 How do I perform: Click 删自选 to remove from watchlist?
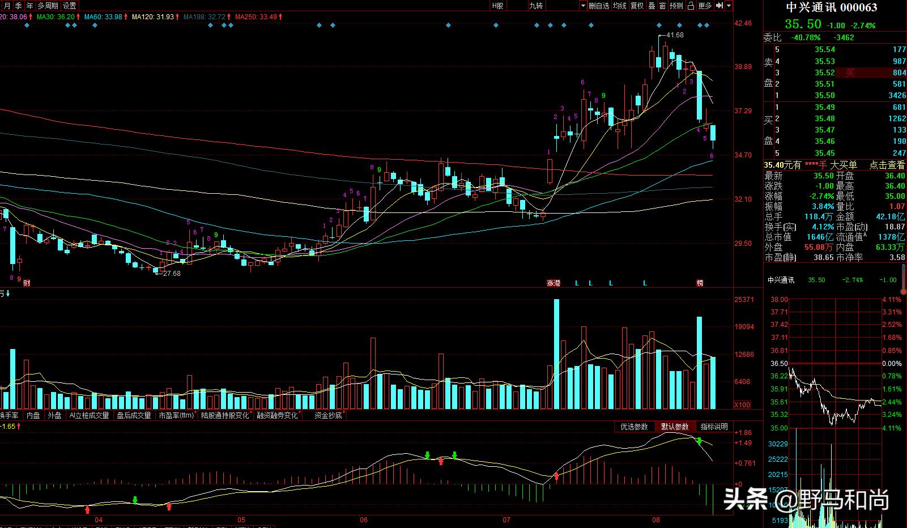coord(599,6)
